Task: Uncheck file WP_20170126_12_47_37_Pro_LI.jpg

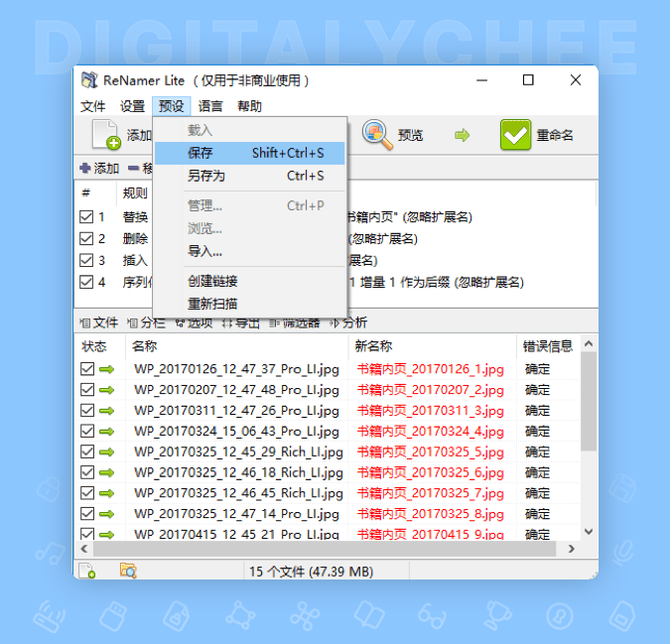Action: (87, 368)
